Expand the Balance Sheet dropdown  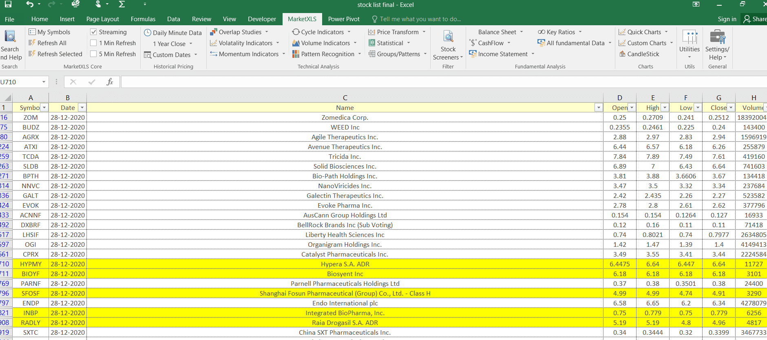click(x=522, y=32)
